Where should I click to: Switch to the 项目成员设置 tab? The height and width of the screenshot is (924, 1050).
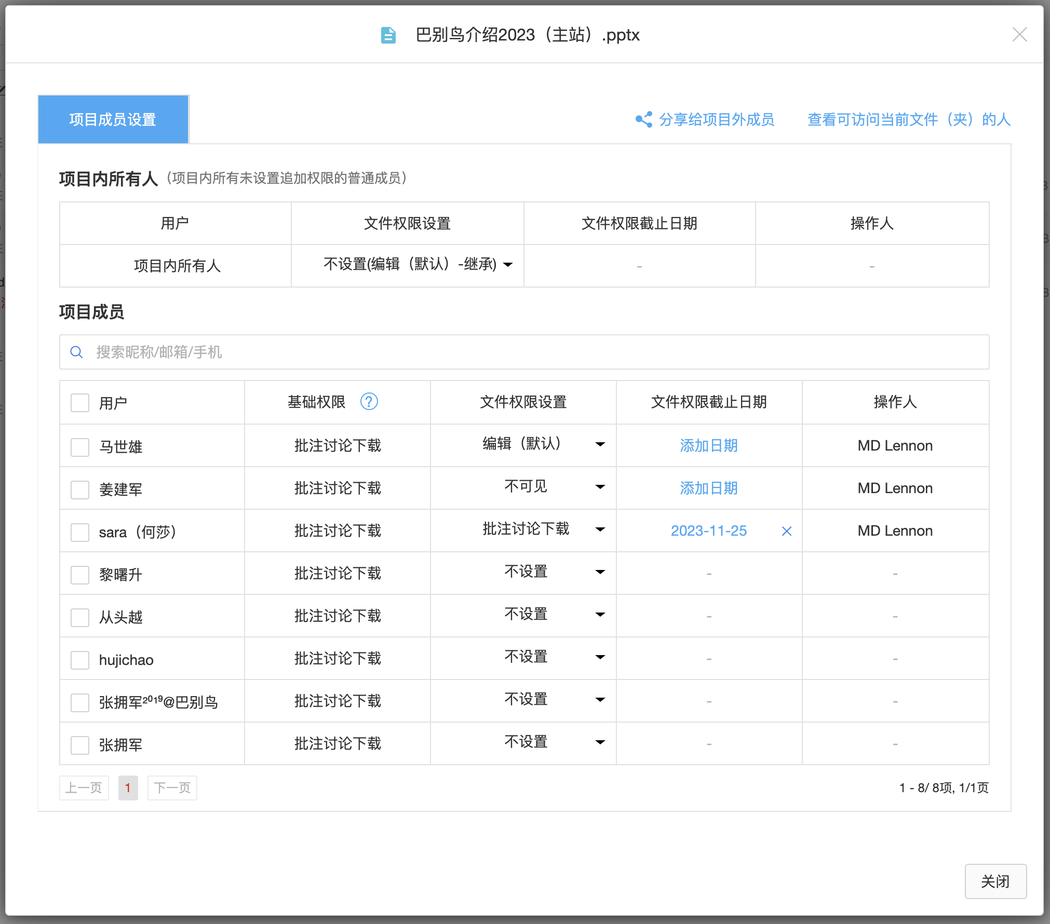(113, 119)
